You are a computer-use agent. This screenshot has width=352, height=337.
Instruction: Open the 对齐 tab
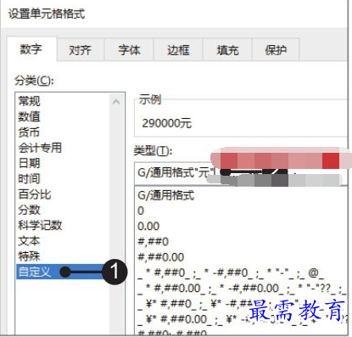tap(81, 50)
